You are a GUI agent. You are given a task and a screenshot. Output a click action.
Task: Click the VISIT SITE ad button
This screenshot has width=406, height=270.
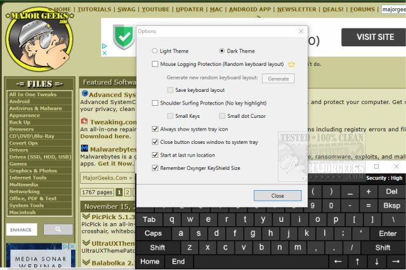pyautogui.click(x=375, y=37)
